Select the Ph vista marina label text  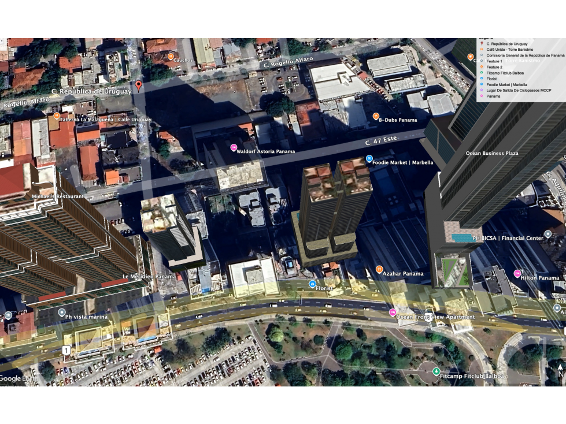pos(86,317)
